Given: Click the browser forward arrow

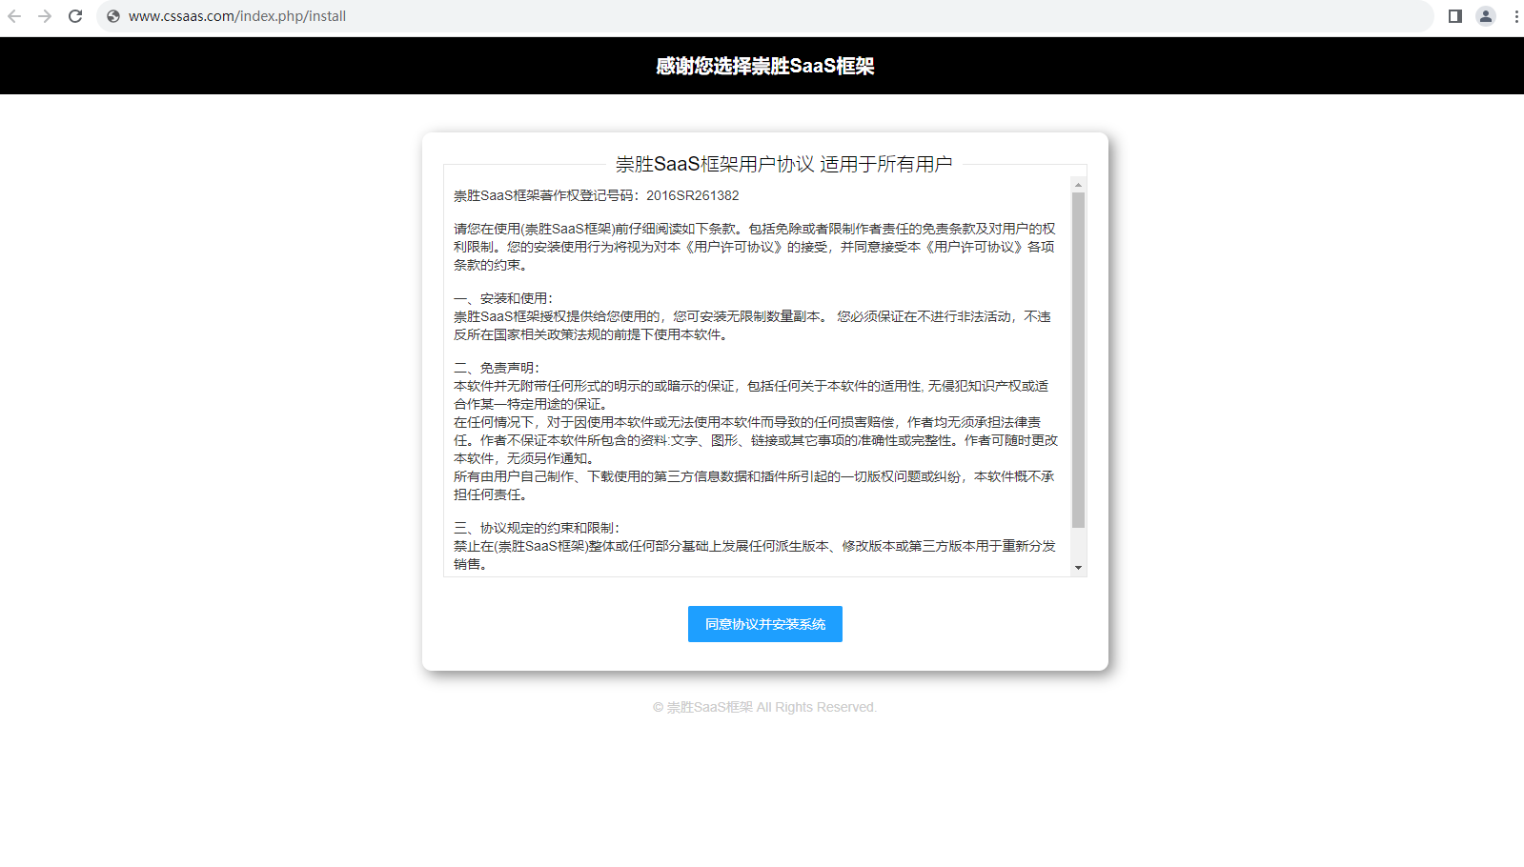Looking at the screenshot, I should [x=45, y=16].
